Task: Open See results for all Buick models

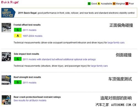Action: point(30,100)
